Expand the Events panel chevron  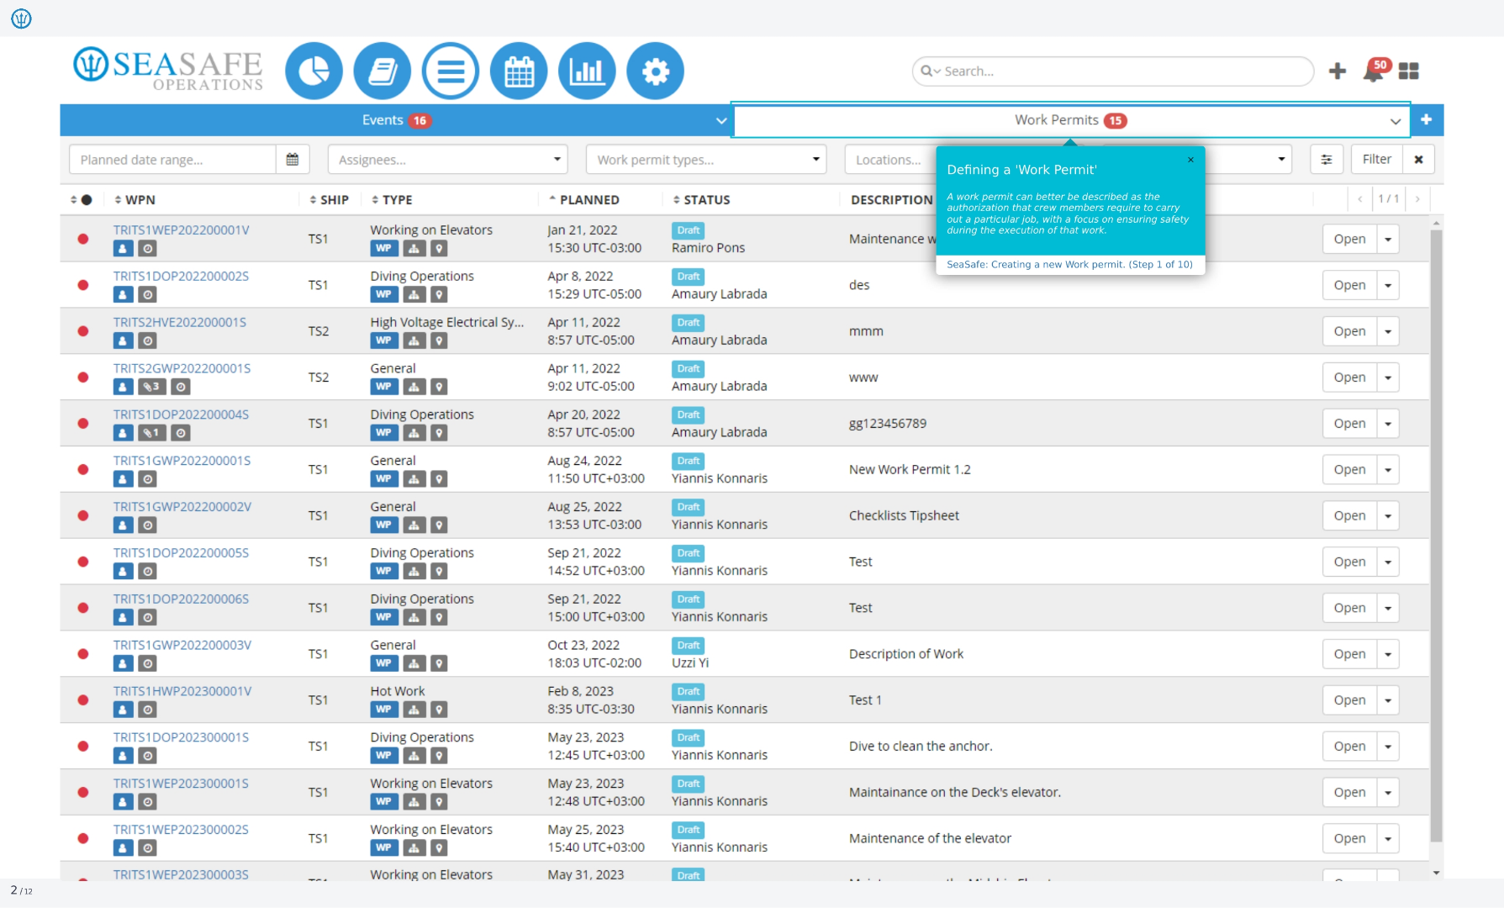[x=721, y=121]
